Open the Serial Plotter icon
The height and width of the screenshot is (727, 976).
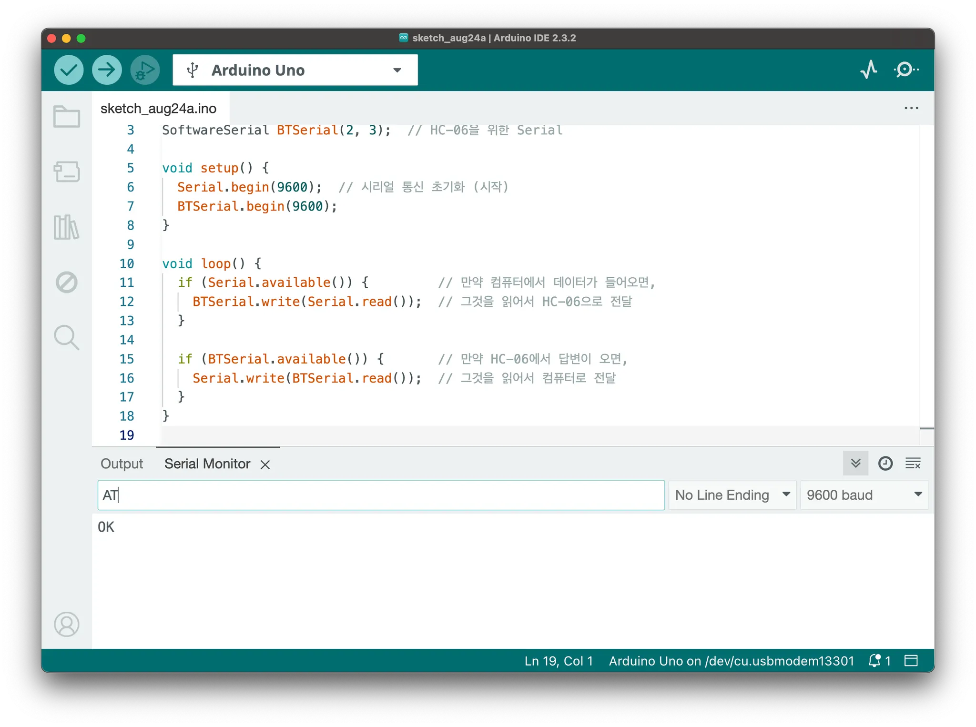tap(868, 70)
